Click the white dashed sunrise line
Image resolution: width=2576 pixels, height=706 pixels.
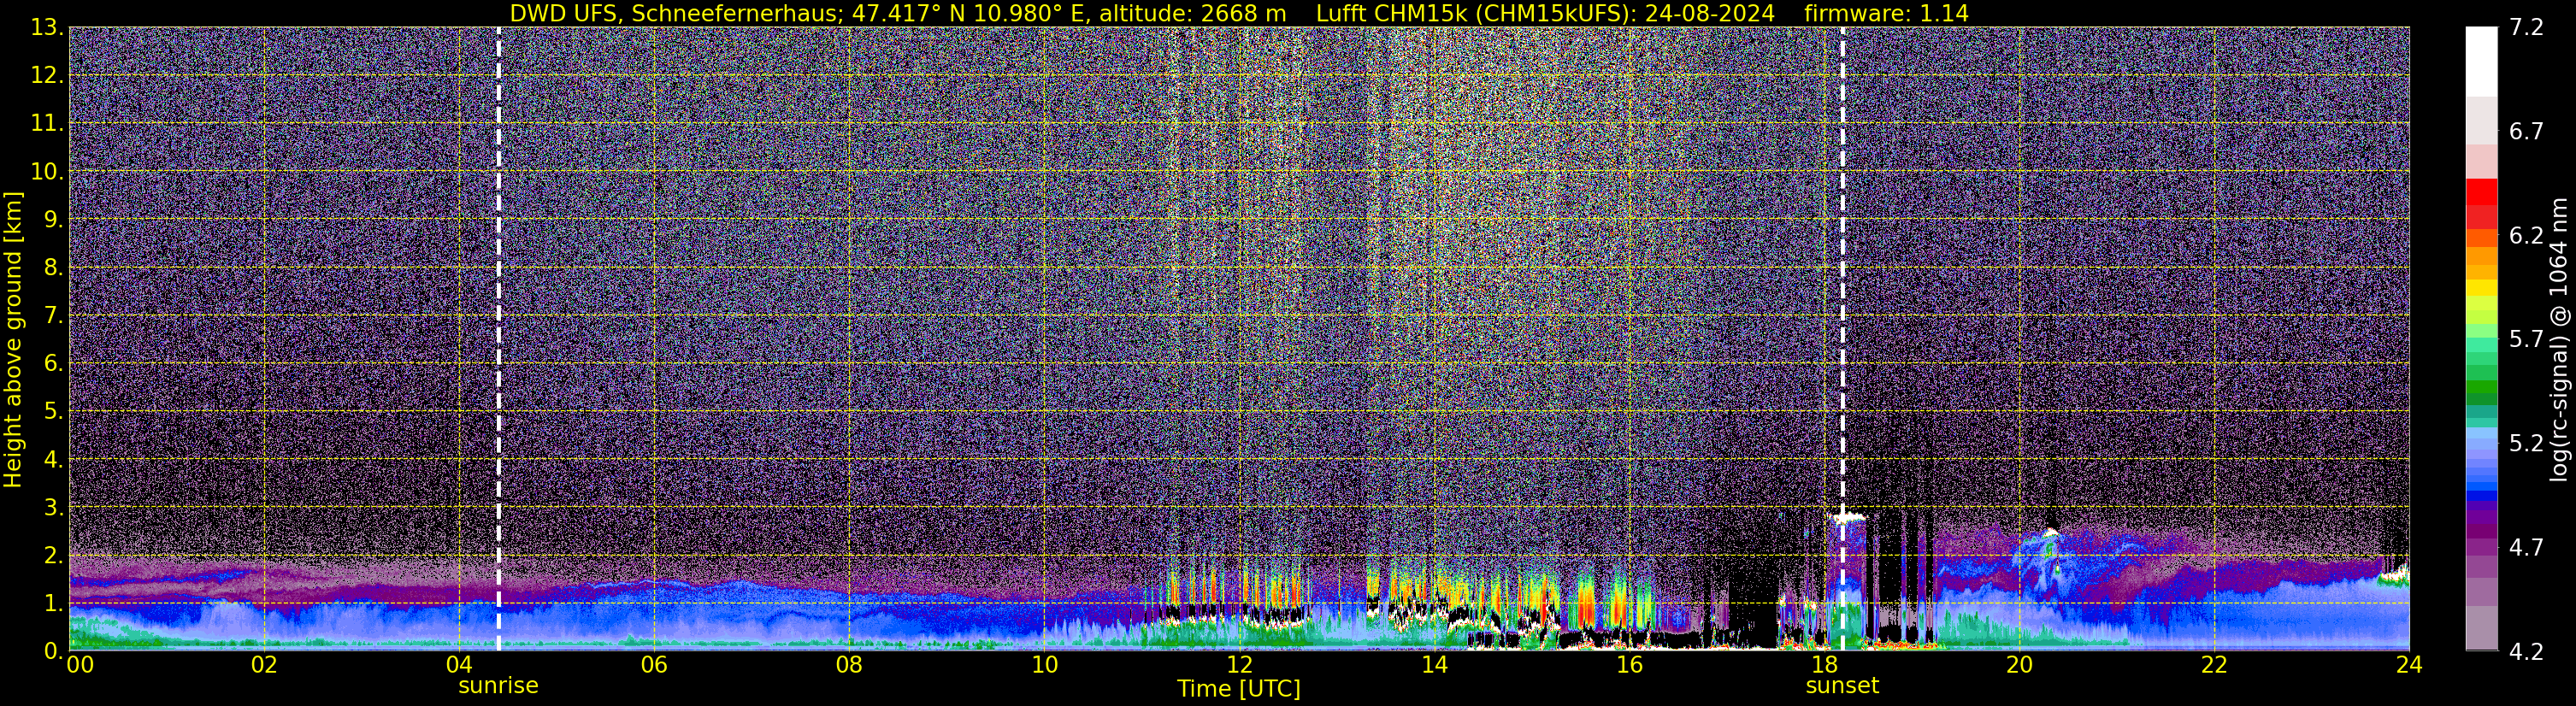coord(498,339)
